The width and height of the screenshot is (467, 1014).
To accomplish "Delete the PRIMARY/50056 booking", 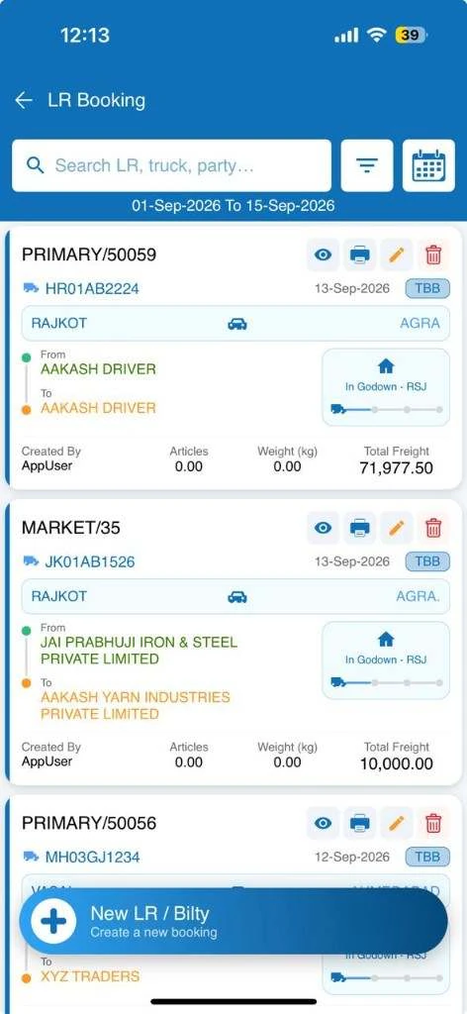I will pyautogui.click(x=433, y=823).
